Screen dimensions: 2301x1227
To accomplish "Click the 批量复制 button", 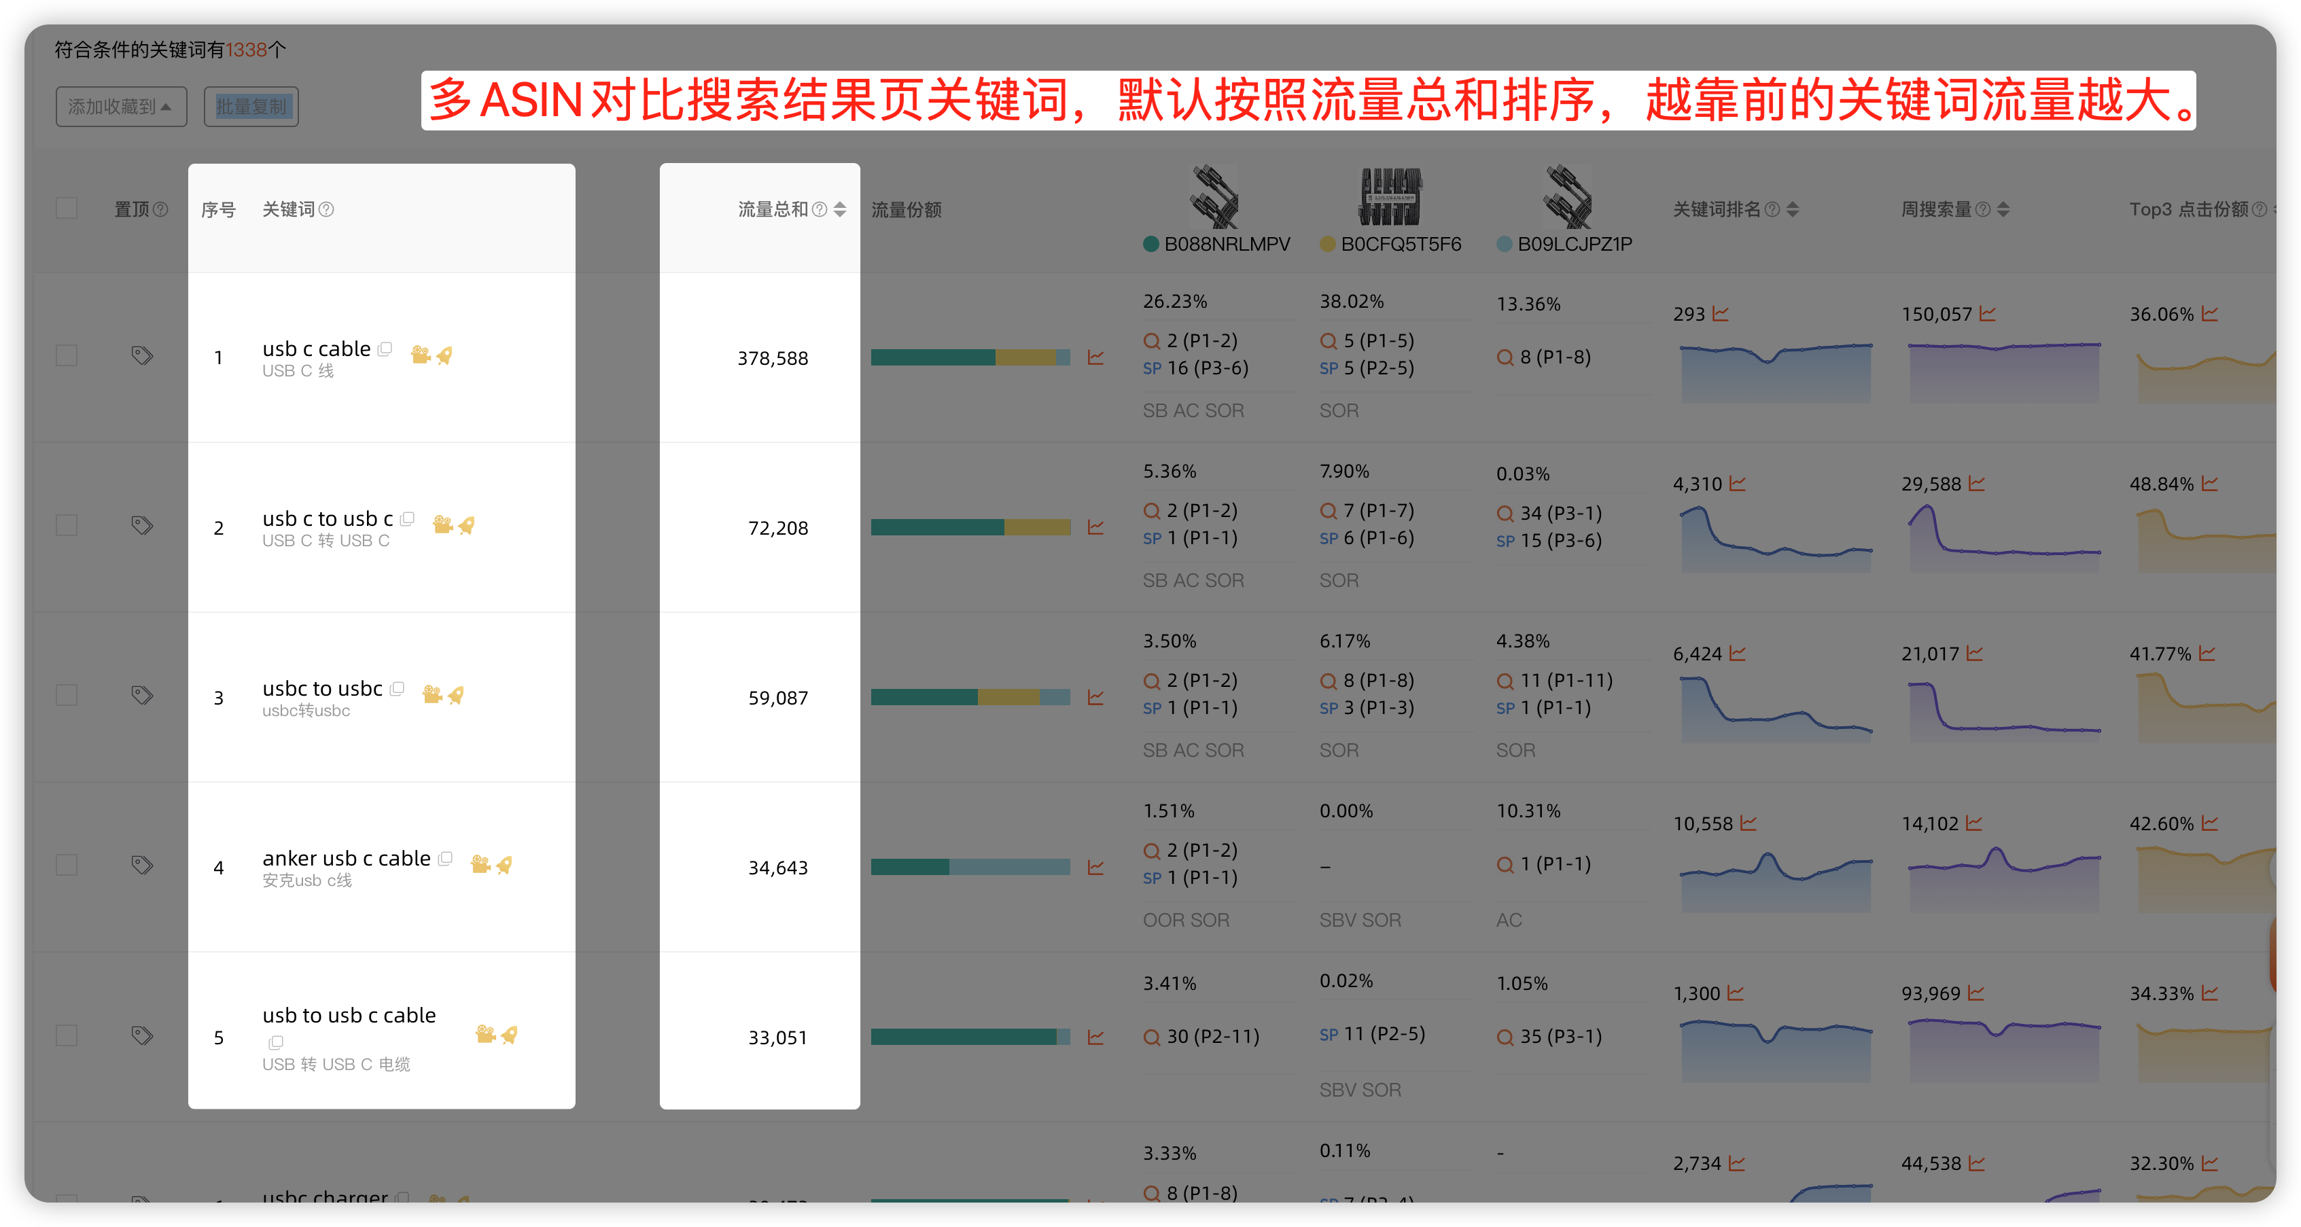I will (x=251, y=106).
